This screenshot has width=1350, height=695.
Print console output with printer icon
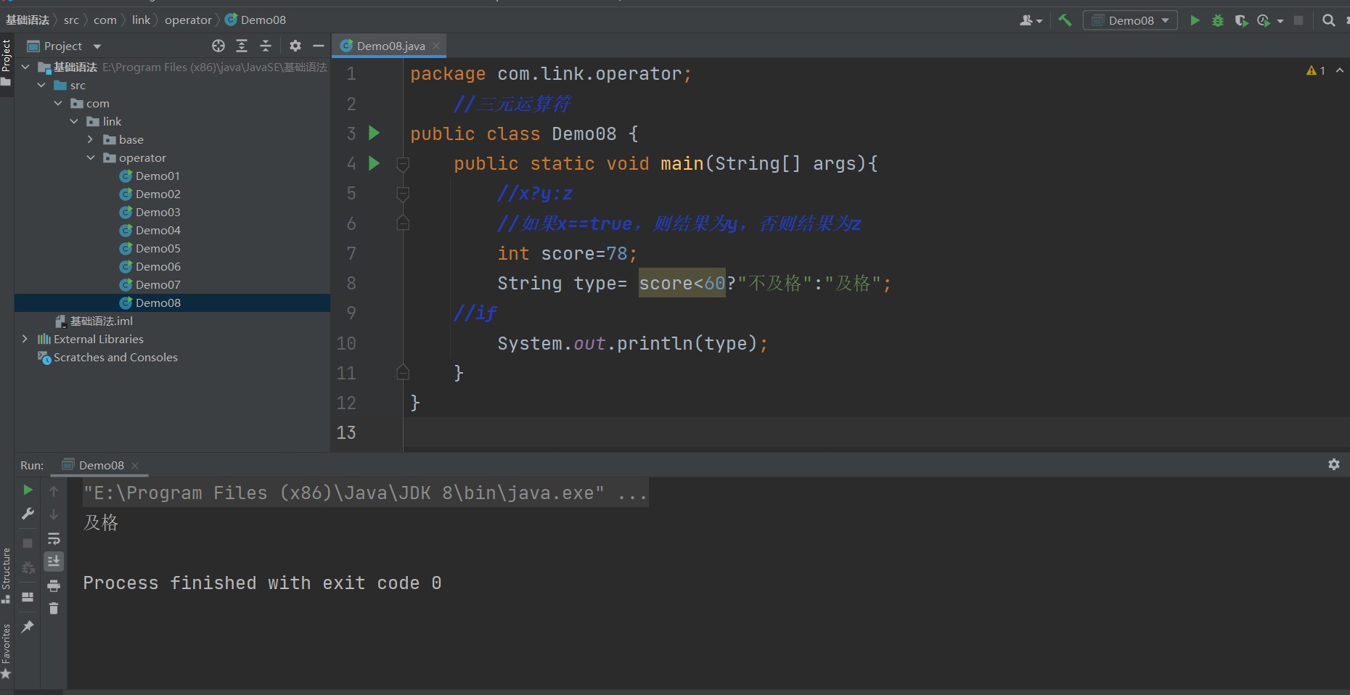pos(54,585)
